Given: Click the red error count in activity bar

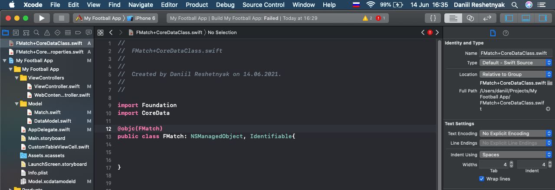Looking at the screenshot, I should [x=381, y=18].
